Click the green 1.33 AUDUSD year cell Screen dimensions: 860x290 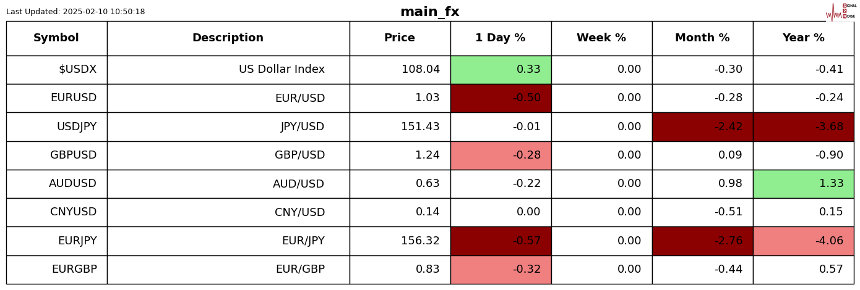tap(803, 184)
